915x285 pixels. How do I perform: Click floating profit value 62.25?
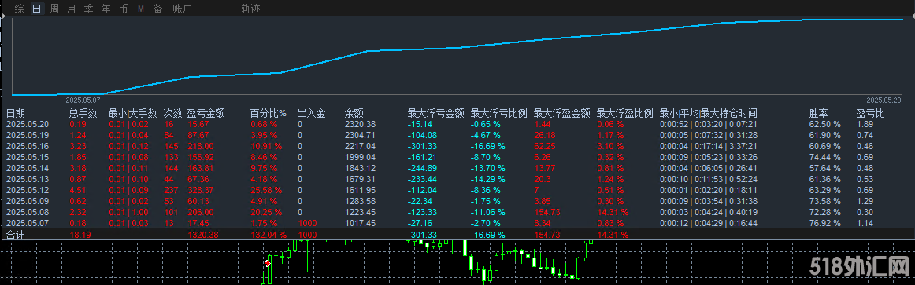click(x=544, y=146)
